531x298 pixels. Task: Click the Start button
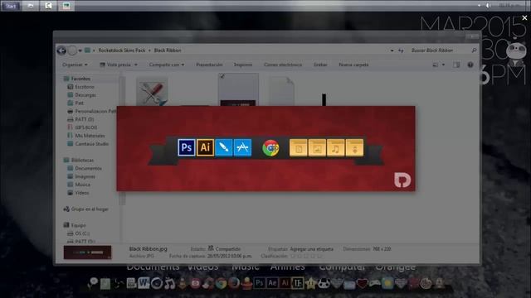10,6
